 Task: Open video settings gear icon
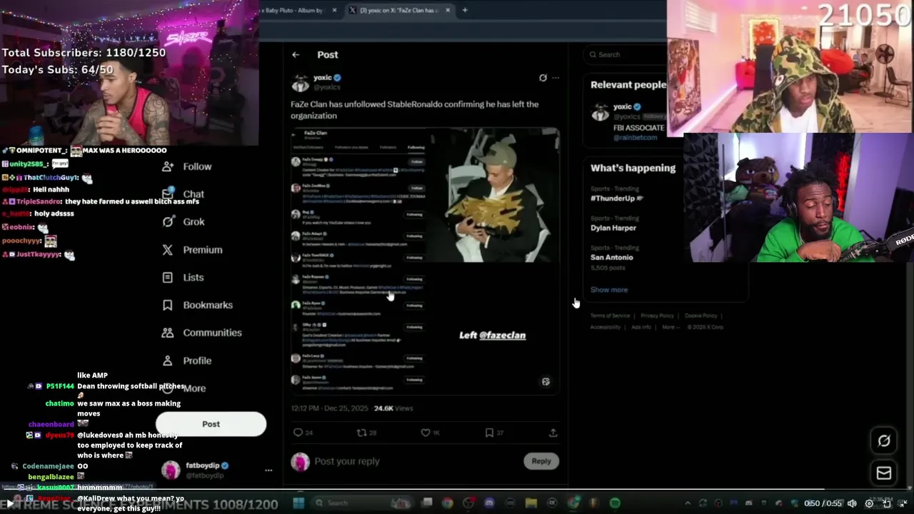869,504
